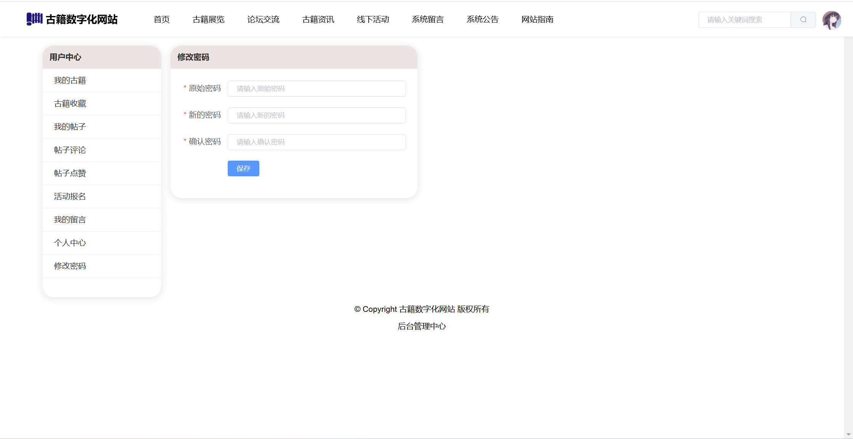Click the keyword search input box
The width and height of the screenshot is (853, 439).
[x=744, y=20]
